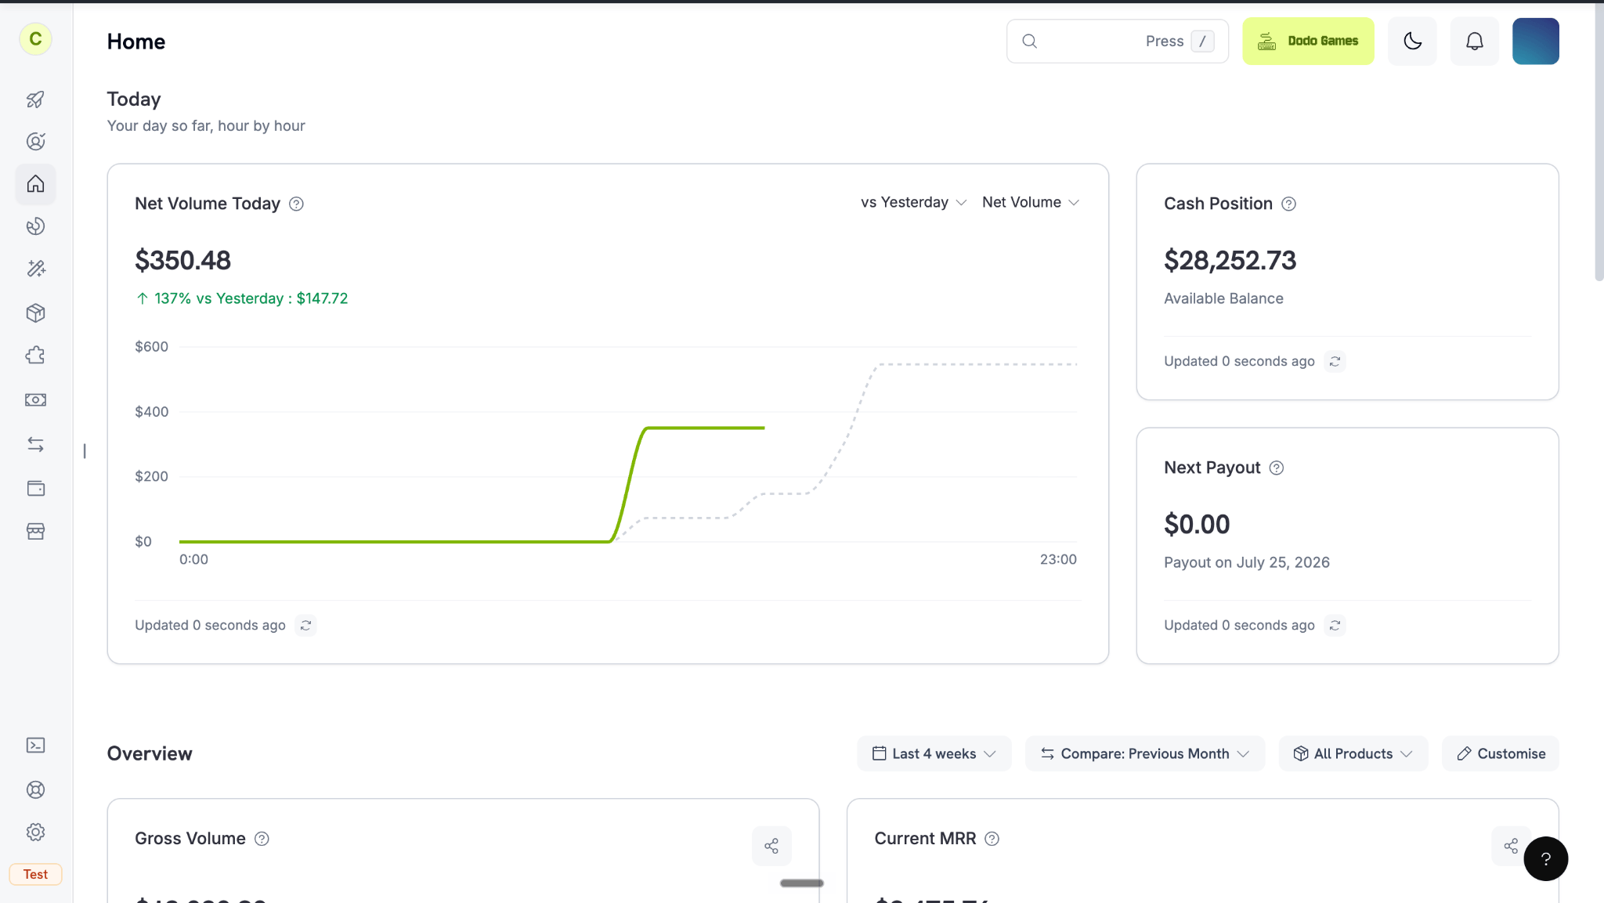Toggle the Test mode badge
The height and width of the screenshot is (903, 1604).
coord(35,875)
